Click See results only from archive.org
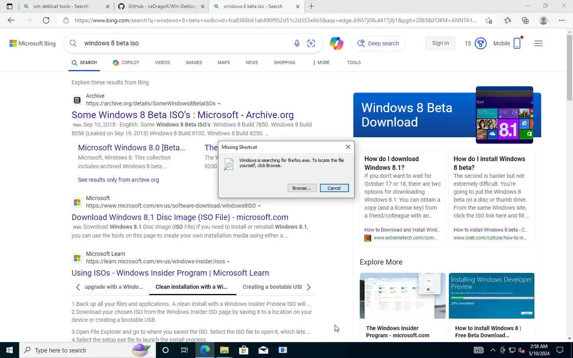 [x=119, y=180]
